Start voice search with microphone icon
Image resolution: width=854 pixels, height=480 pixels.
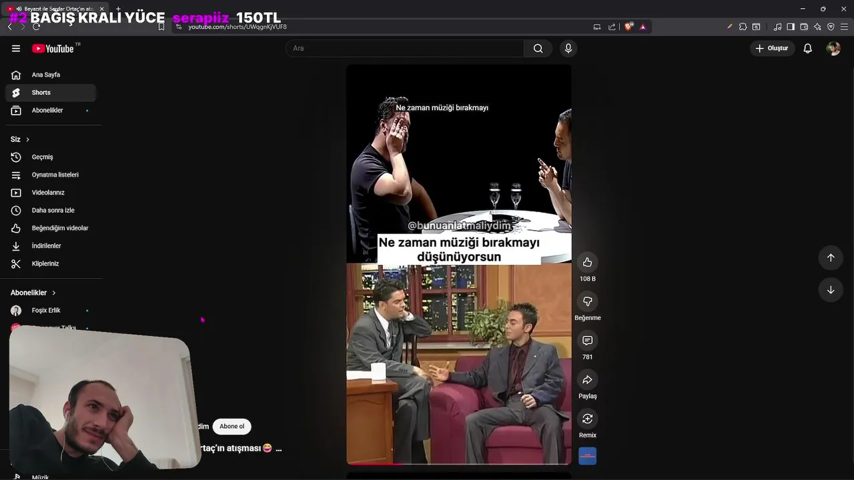pos(568,48)
